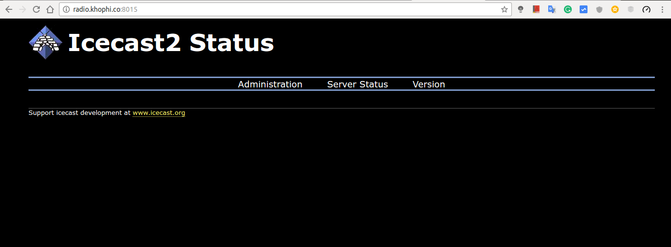The width and height of the screenshot is (671, 247).
Task: Click the browser back arrow
Action: tap(8, 9)
